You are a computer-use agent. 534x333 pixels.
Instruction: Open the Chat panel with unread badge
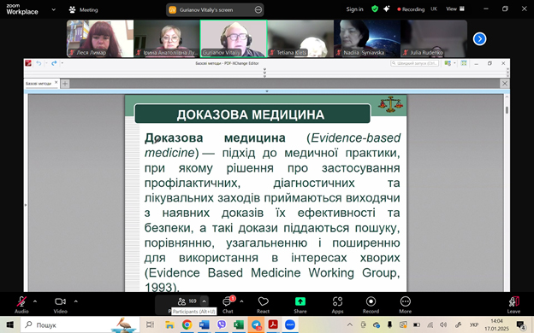(228, 304)
